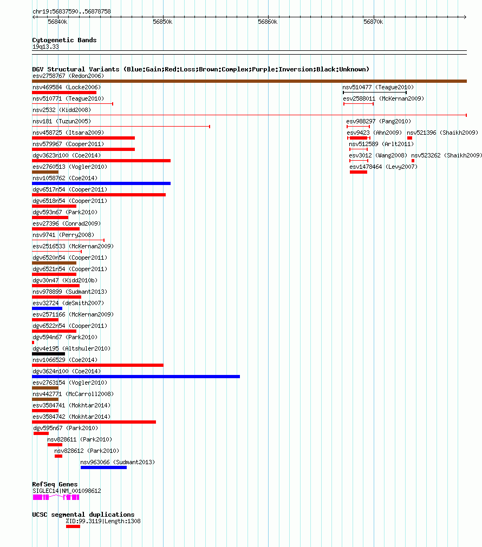The width and height of the screenshot is (482, 547).
Task: Click the blue bar under nsv963066 (Sudmant2013)
Action: [104, 467]
